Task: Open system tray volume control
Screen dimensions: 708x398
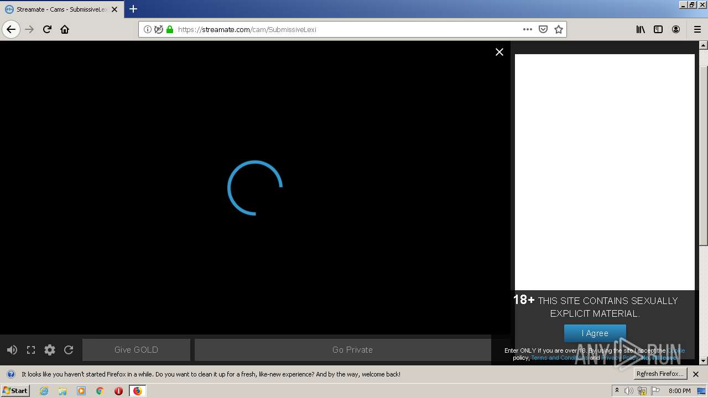Action: coord(629,391)
